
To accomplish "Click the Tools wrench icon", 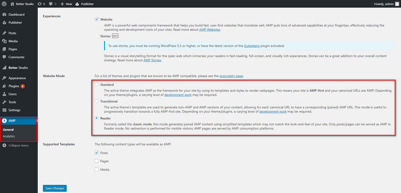I will 4,102.
